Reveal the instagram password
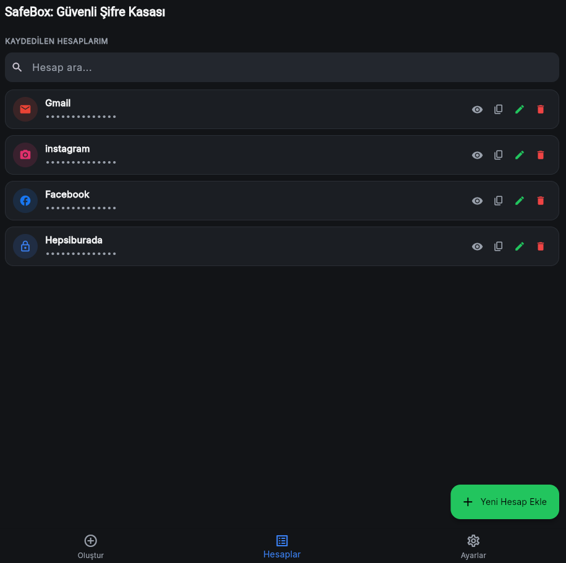Image resolution: width=566 pixels, height=563 pixels. [x=477, y=155]
